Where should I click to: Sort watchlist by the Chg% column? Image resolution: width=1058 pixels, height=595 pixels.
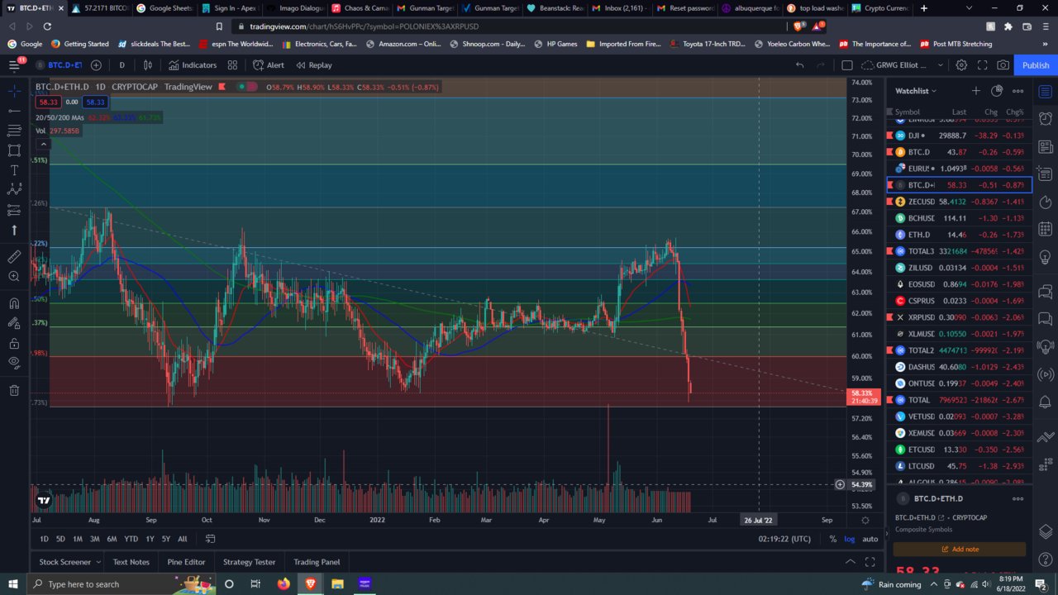(1015, 112)
